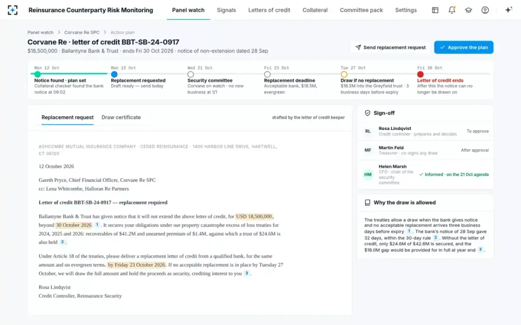Open citation 3 after 'in full at year end'
This screenshot has height=325, width=521.
tap(480, 250)
